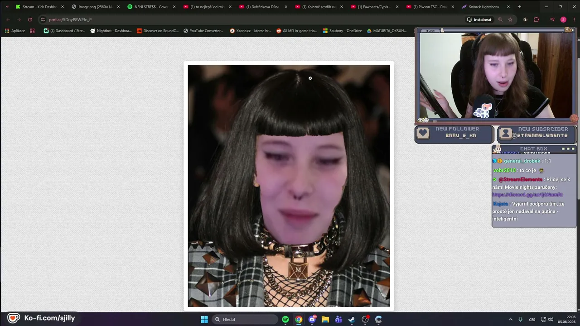Click the Lightshot screenshot image
This screenshot has width=580, height=326.
click(289, 186)
